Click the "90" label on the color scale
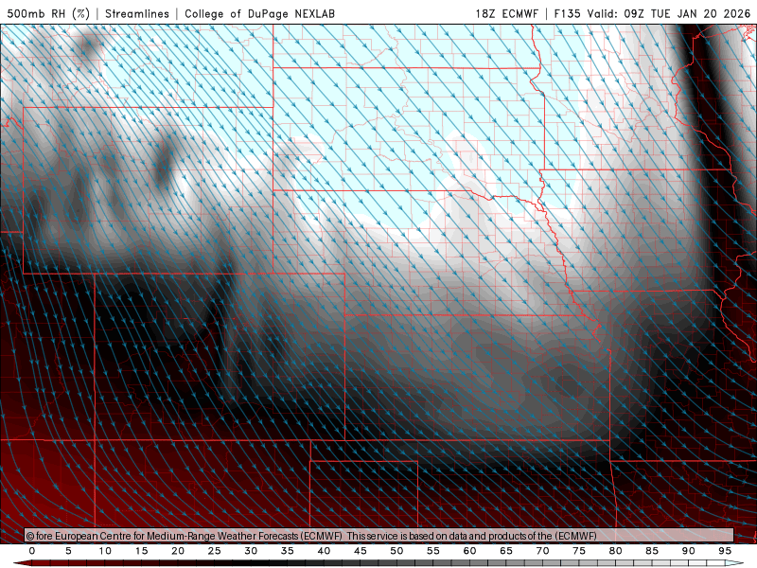This screenshot has width=757, height=568. pos(689,551)
